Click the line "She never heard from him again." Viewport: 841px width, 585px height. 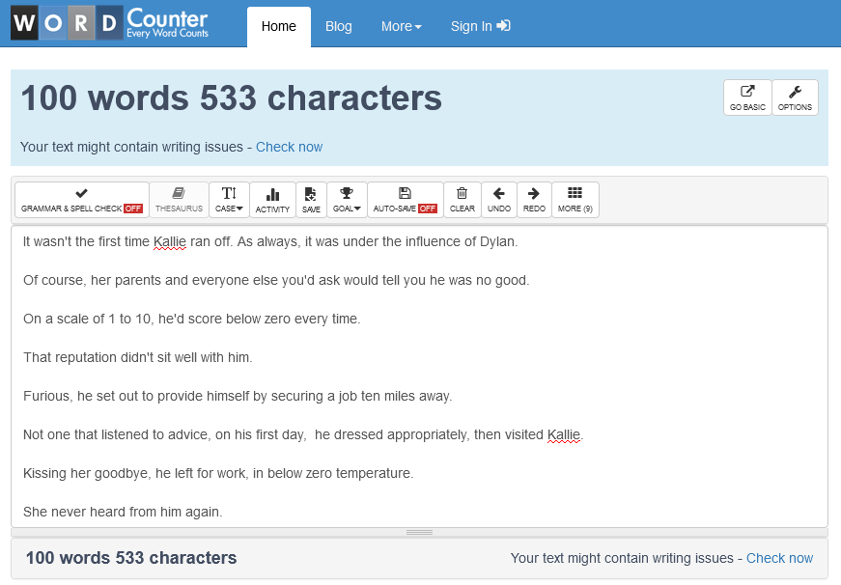(123, 512)
